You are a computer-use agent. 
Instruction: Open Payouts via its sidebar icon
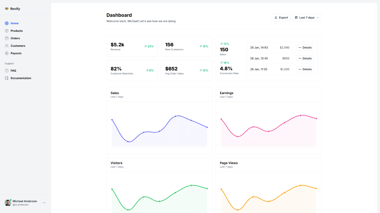(x=6, y=53)
